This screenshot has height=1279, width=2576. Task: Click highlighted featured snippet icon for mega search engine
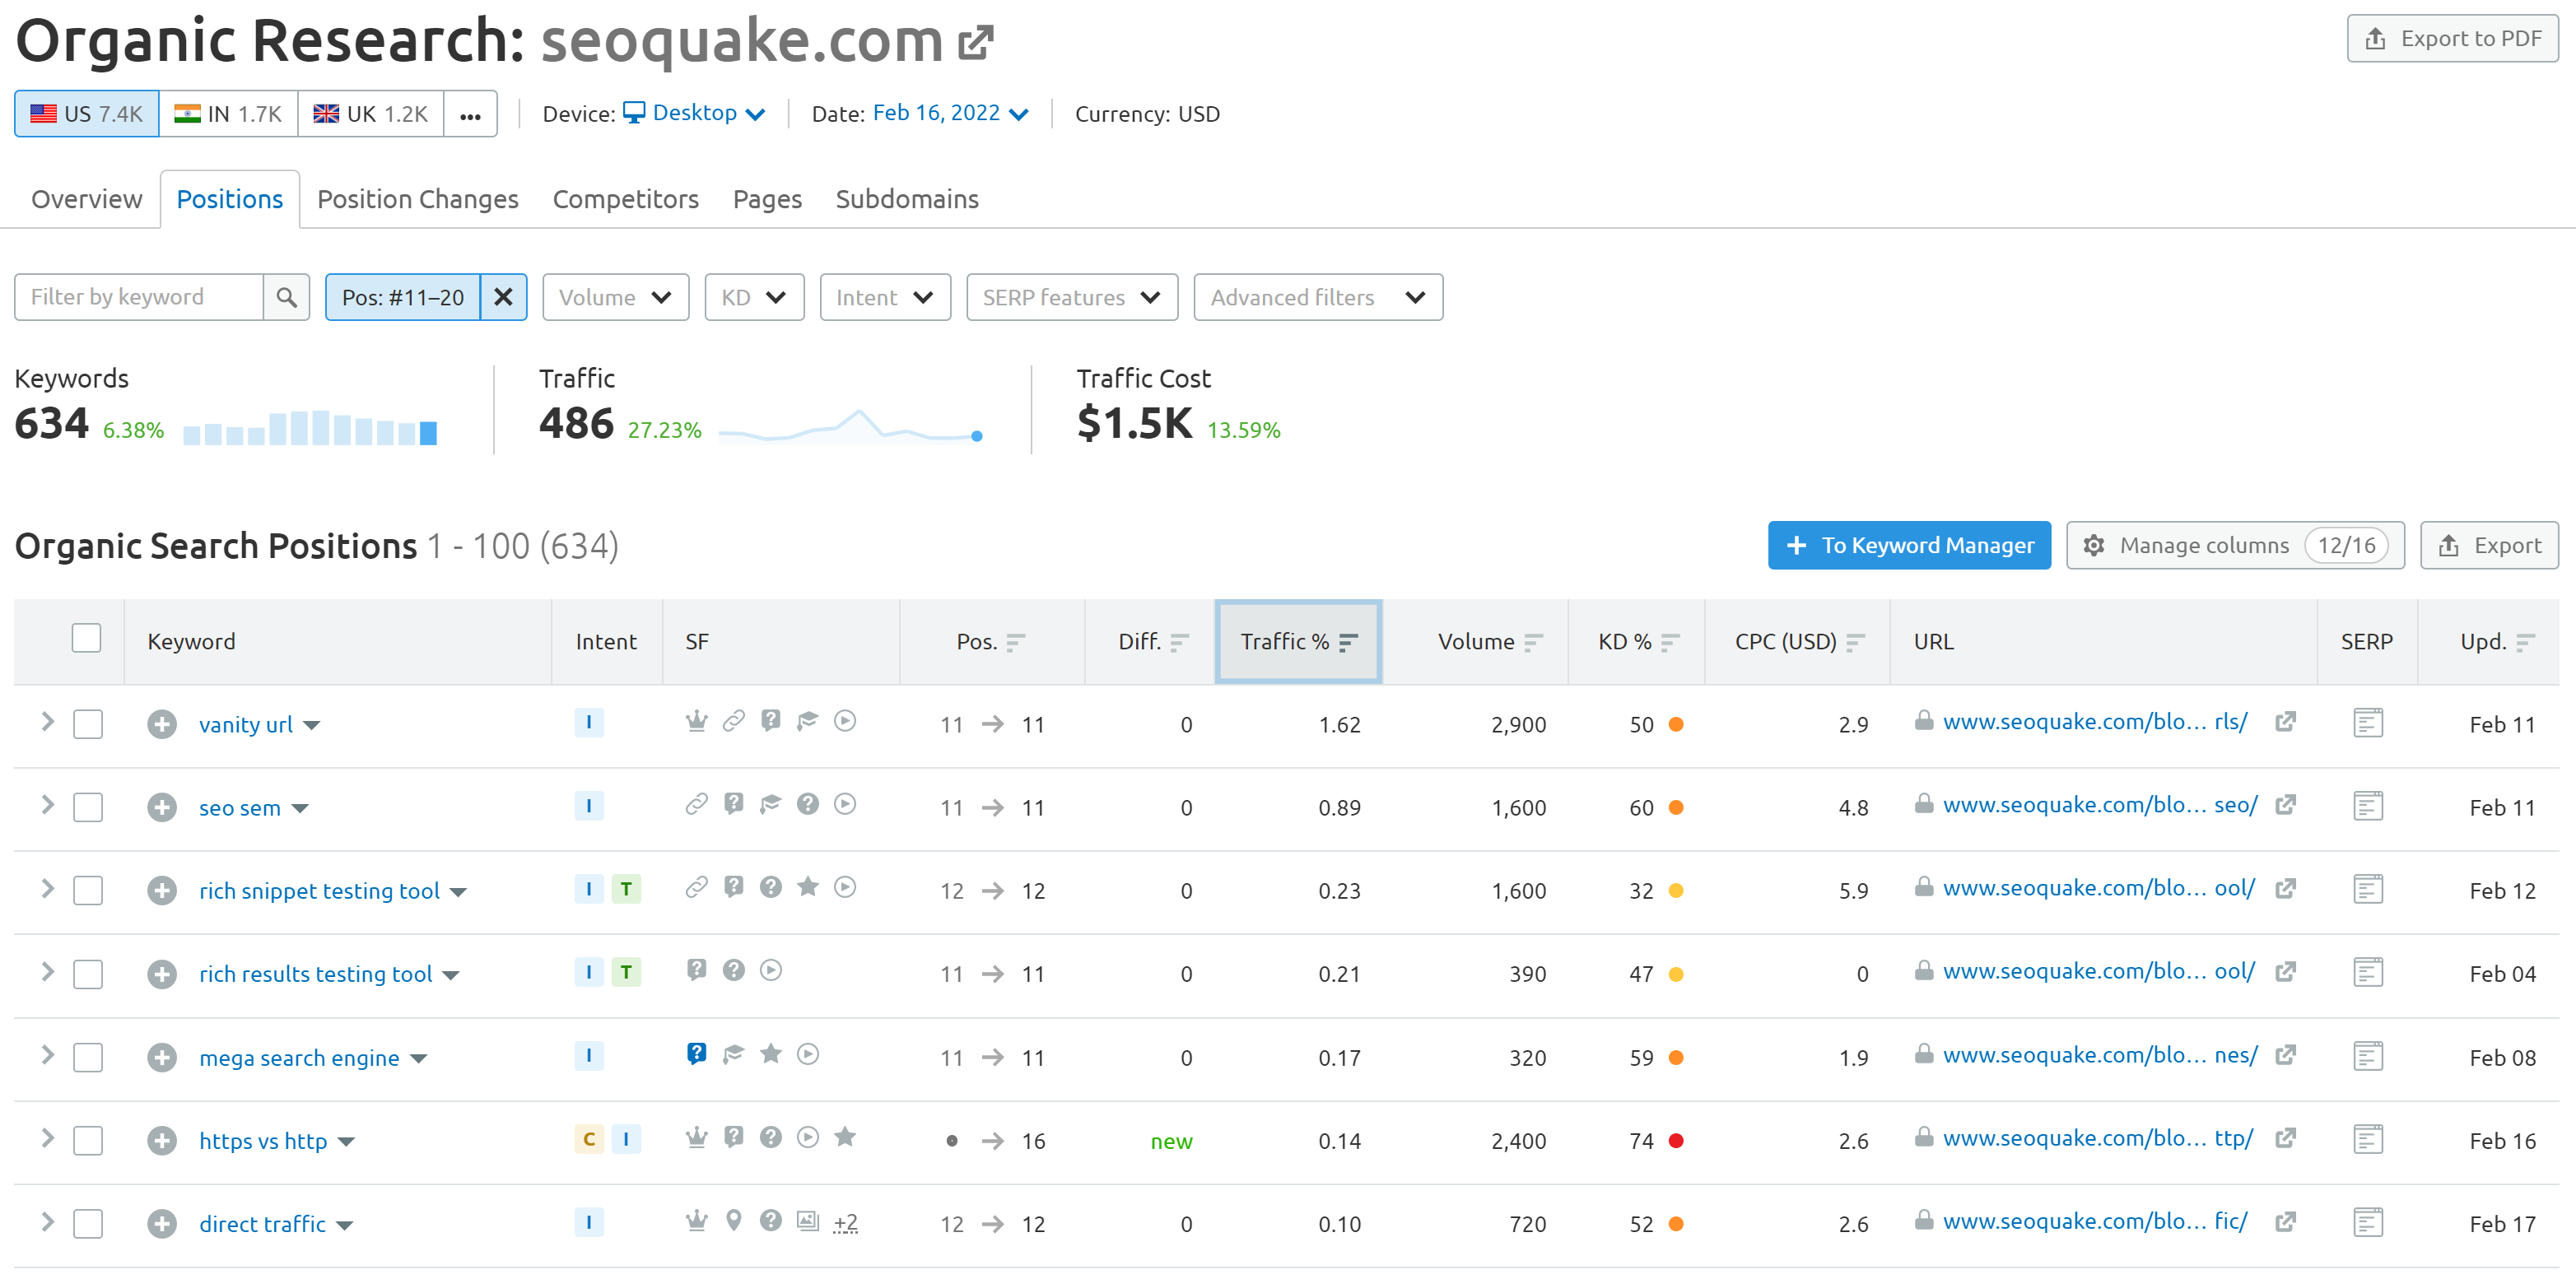[696, 1054]
